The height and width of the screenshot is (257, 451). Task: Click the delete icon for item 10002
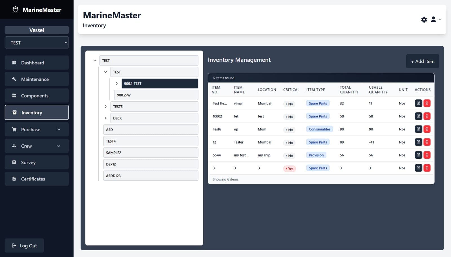tap(427, 116)
